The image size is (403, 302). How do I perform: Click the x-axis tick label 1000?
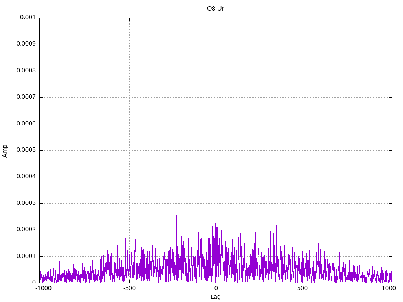coord(388,288)
